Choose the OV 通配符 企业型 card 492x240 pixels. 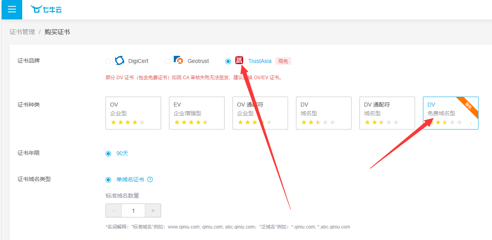pos(260,113)
